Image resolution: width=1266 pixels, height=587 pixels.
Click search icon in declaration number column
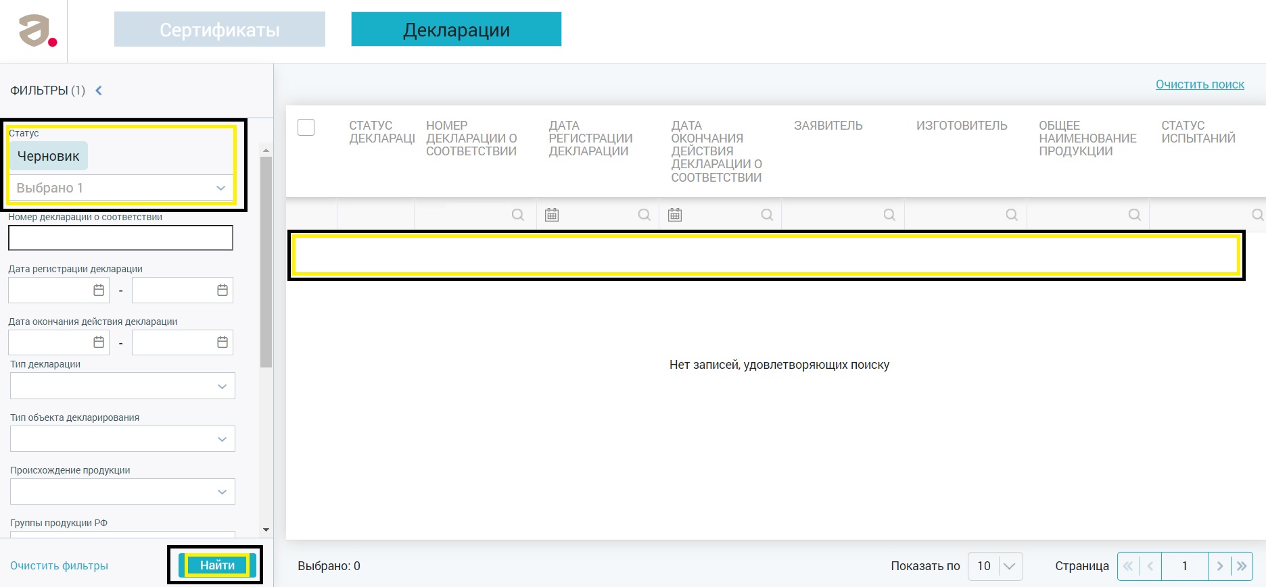[x=517, y=215]
